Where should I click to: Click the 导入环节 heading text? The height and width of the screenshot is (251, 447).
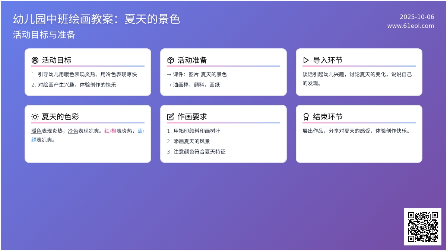tap(328, 60)
